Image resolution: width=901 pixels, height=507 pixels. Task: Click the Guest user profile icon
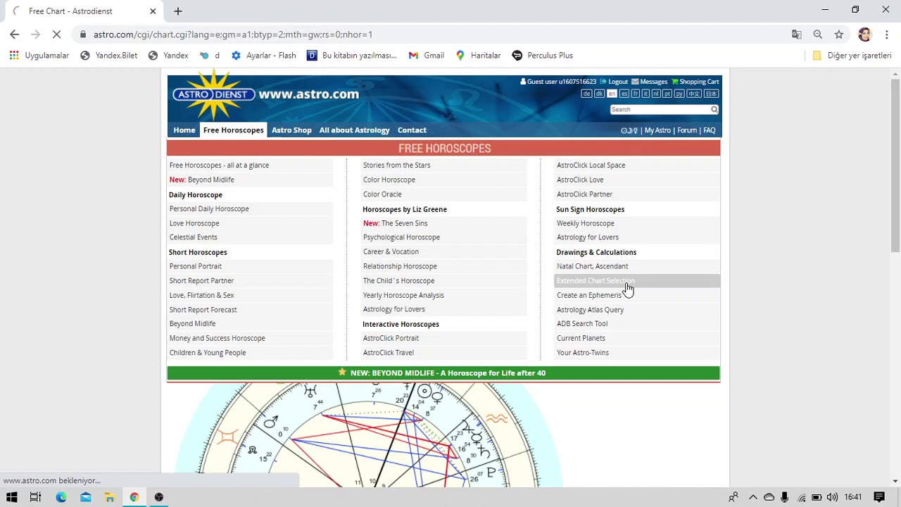pyautogui.click(x=523, y=82)
